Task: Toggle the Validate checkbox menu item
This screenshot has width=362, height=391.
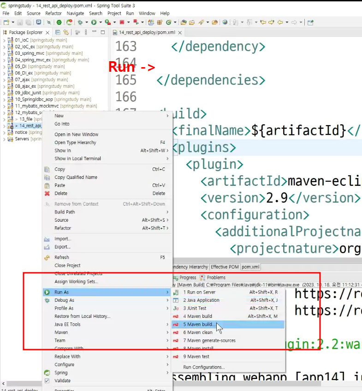Action: click(x=107, y=381)
